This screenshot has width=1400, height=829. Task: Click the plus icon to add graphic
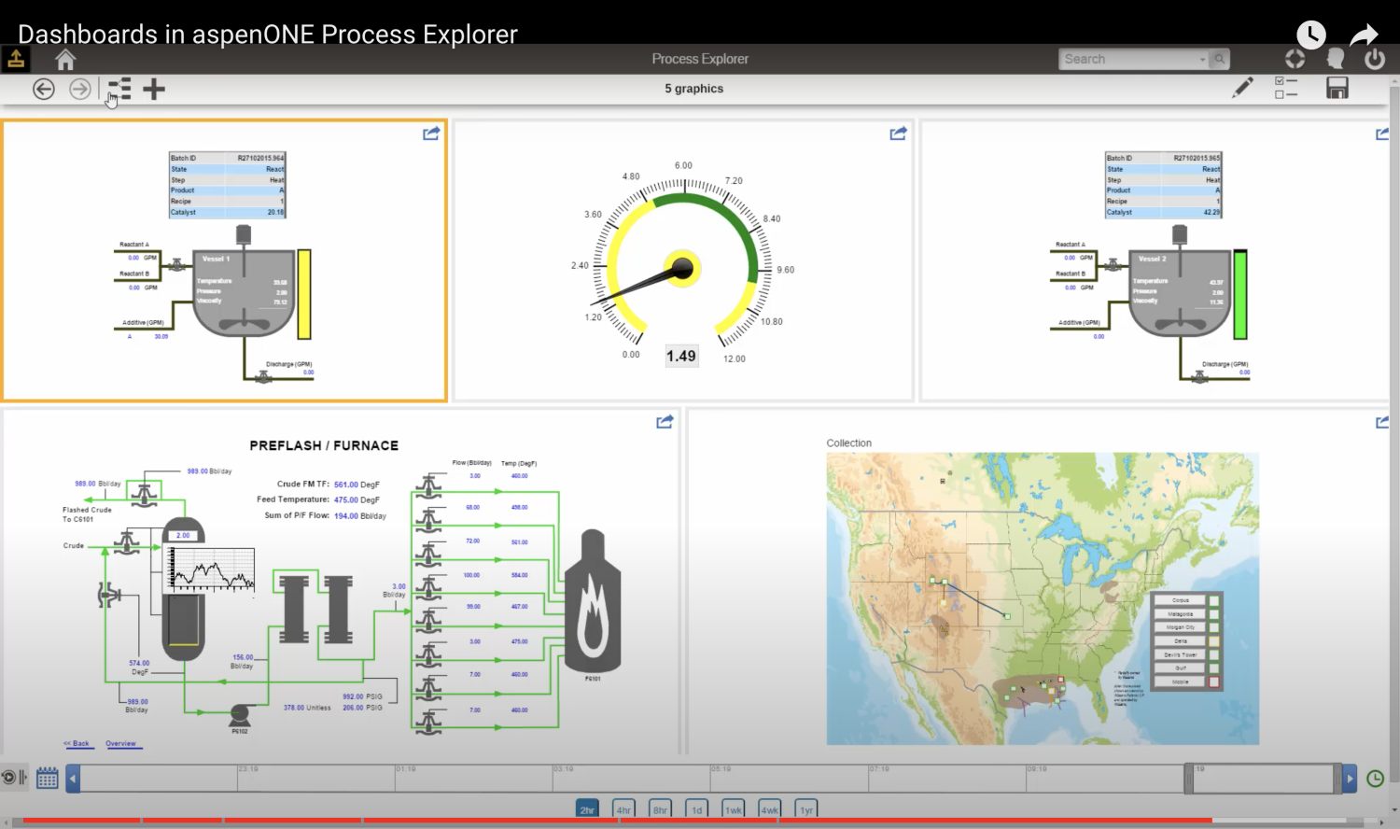click(x=154, y=89)
